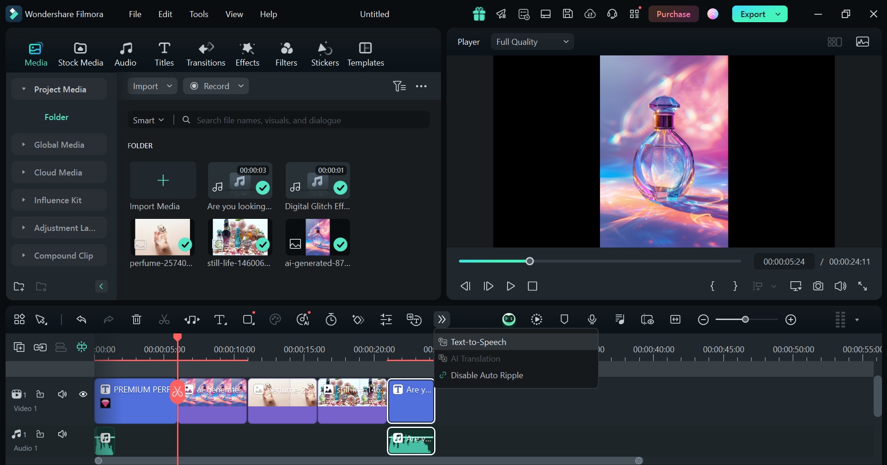Screen dimensions: 887x465
Task: Choose Disable Auto Ripple option
Action: click(516, 375)
